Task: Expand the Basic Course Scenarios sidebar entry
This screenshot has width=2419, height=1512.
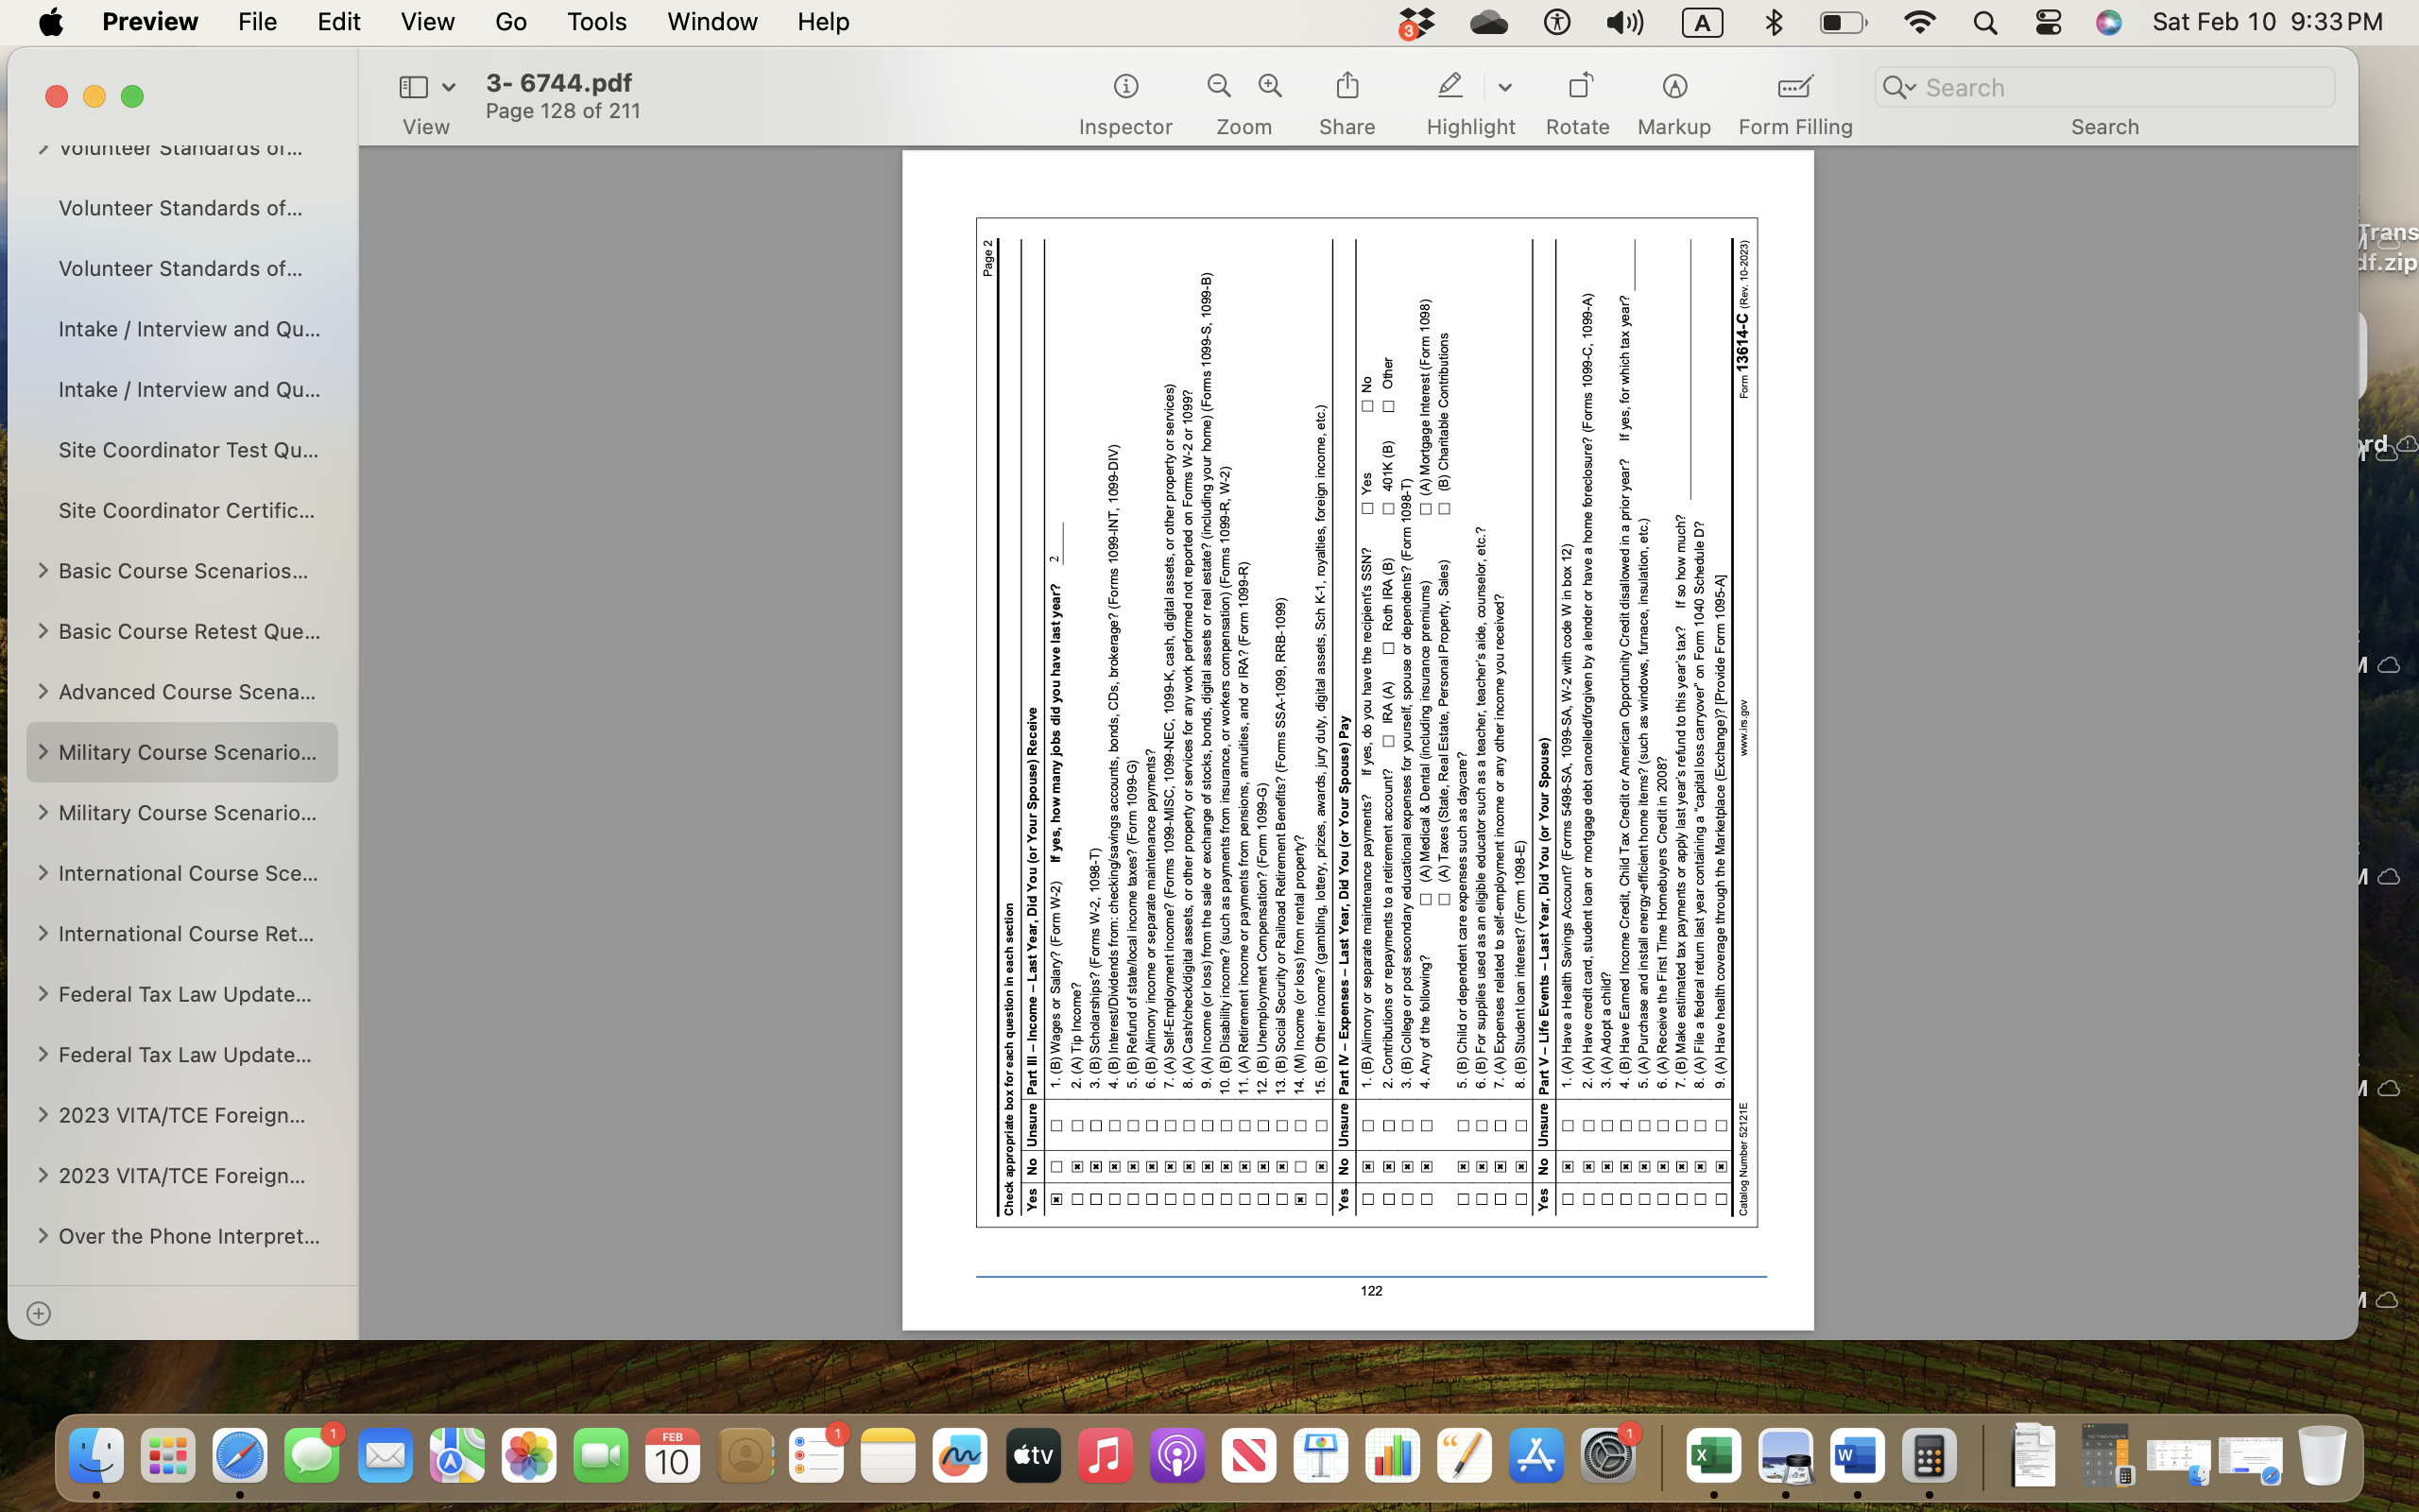Action: pos(43,570)
